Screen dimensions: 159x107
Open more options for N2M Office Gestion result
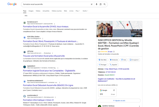(x=43, y=39)
